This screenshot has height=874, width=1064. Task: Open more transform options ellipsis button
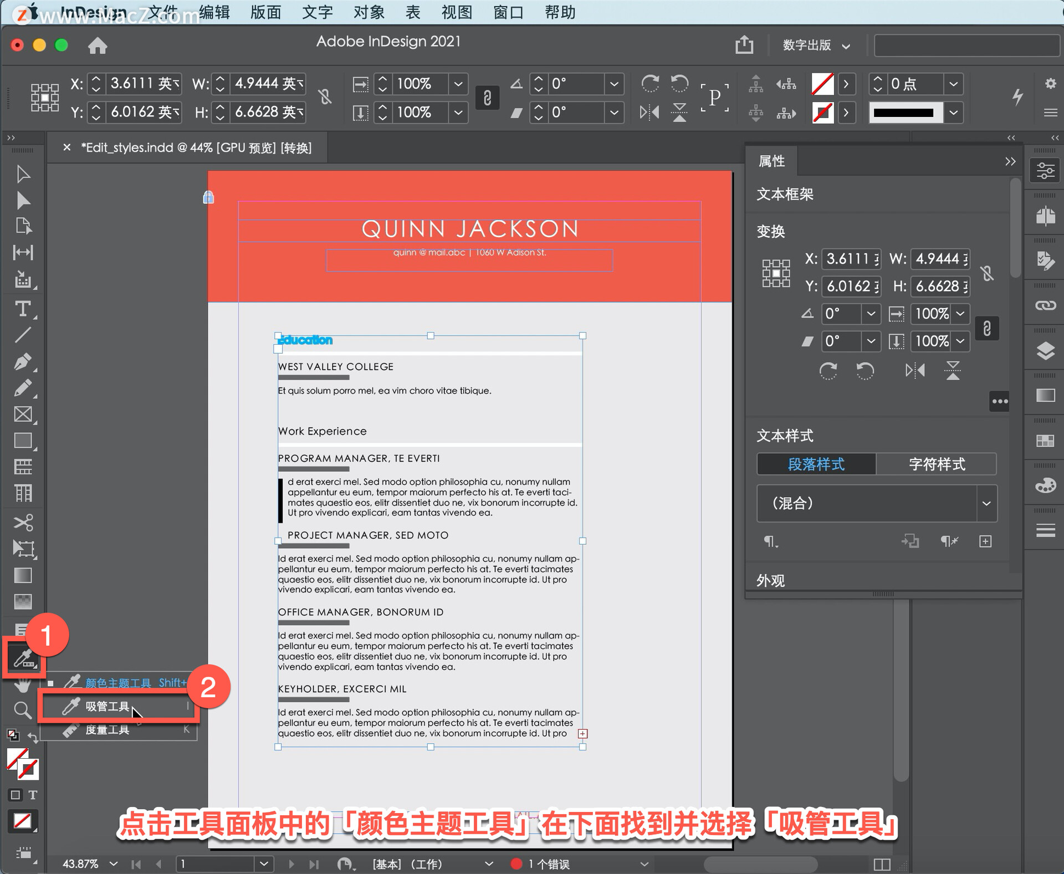click(999, 401)
